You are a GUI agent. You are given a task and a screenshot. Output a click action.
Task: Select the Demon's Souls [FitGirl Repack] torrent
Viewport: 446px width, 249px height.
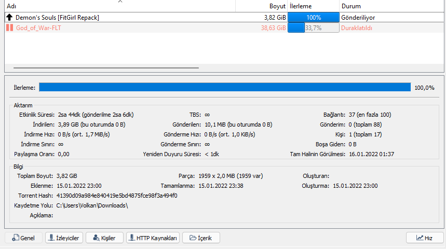(x=224, y=17)
